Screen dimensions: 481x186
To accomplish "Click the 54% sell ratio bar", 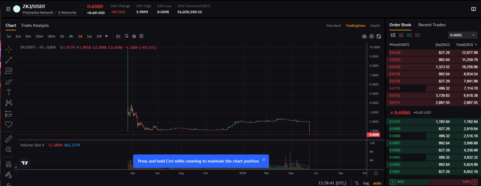I will click(454, 182).
